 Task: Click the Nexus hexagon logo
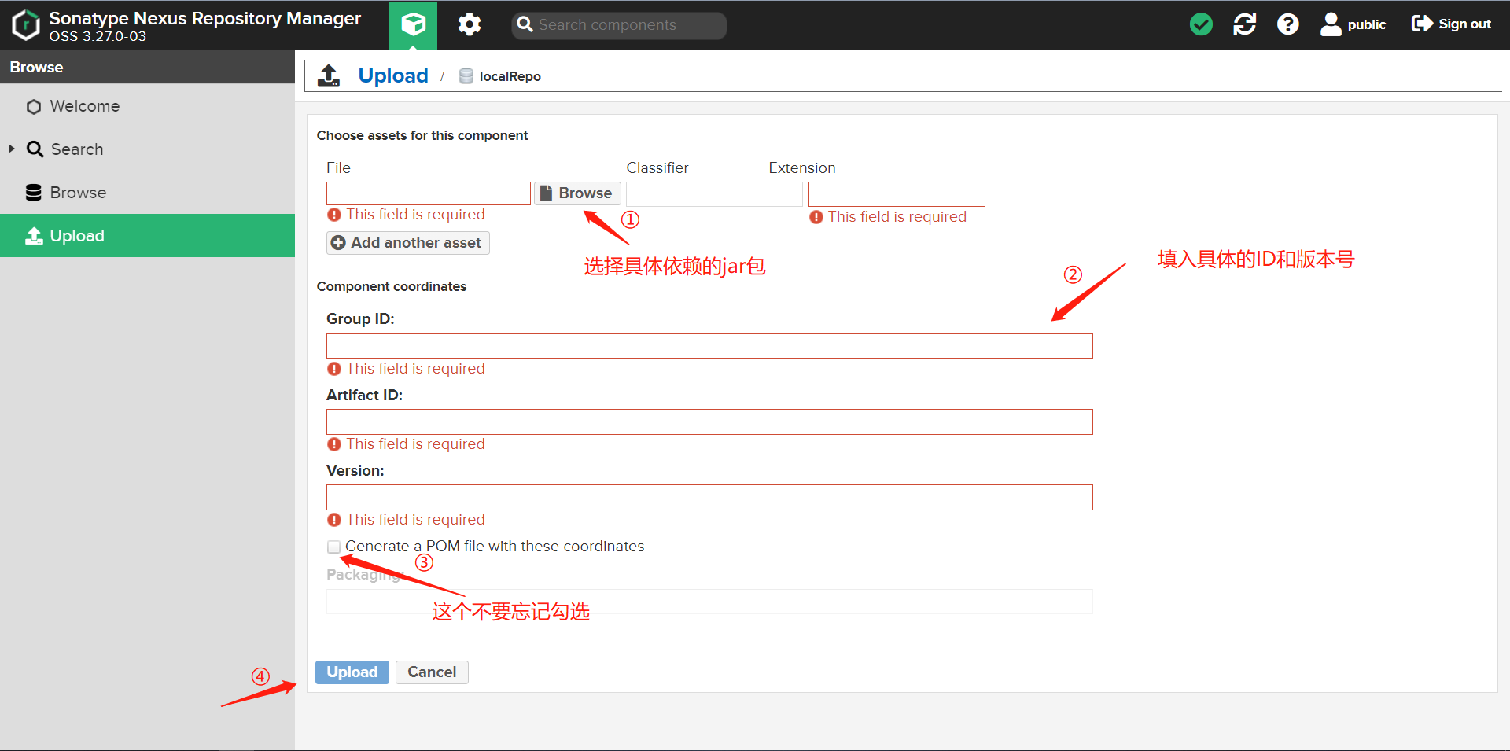pos(26,24)
